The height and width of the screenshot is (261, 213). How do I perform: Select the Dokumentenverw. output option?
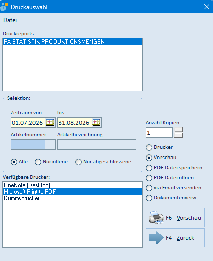pyautogui.click(x=149, y=198)
